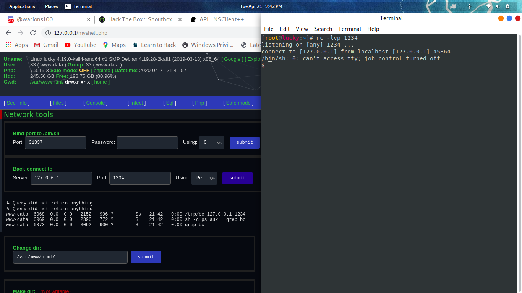
Task: Click the volume icon in top bar
Action: coord(498,6)
